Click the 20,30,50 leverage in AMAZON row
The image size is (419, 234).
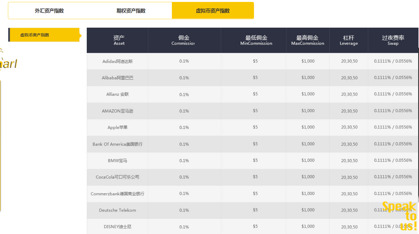coord(349,111)
